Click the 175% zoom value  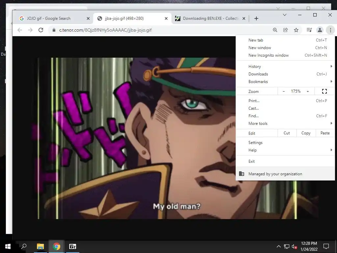(x=296, y=91)
